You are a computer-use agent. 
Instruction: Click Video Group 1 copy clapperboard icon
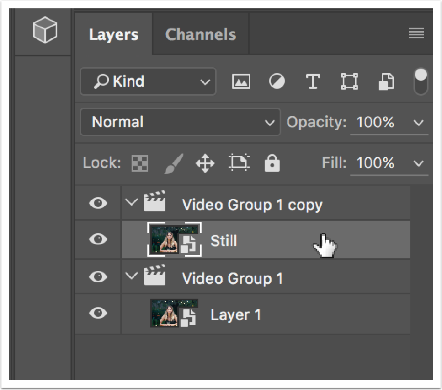point(155,201)
